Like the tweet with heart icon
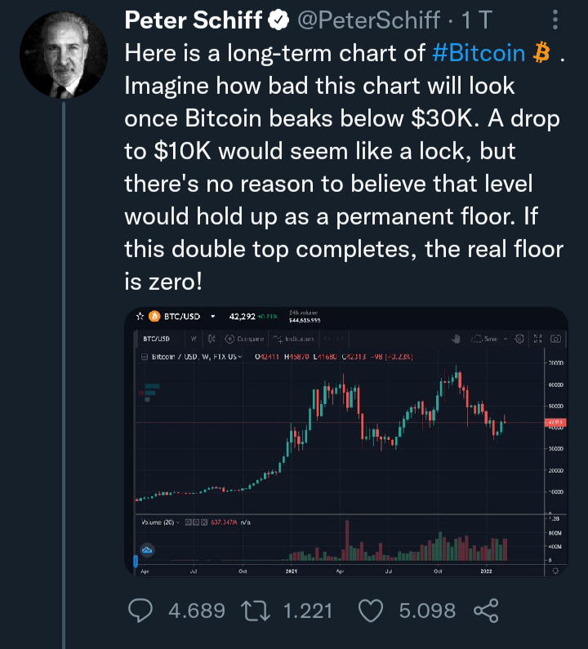This screenshot has width=588, height=649. click(371, 611)
